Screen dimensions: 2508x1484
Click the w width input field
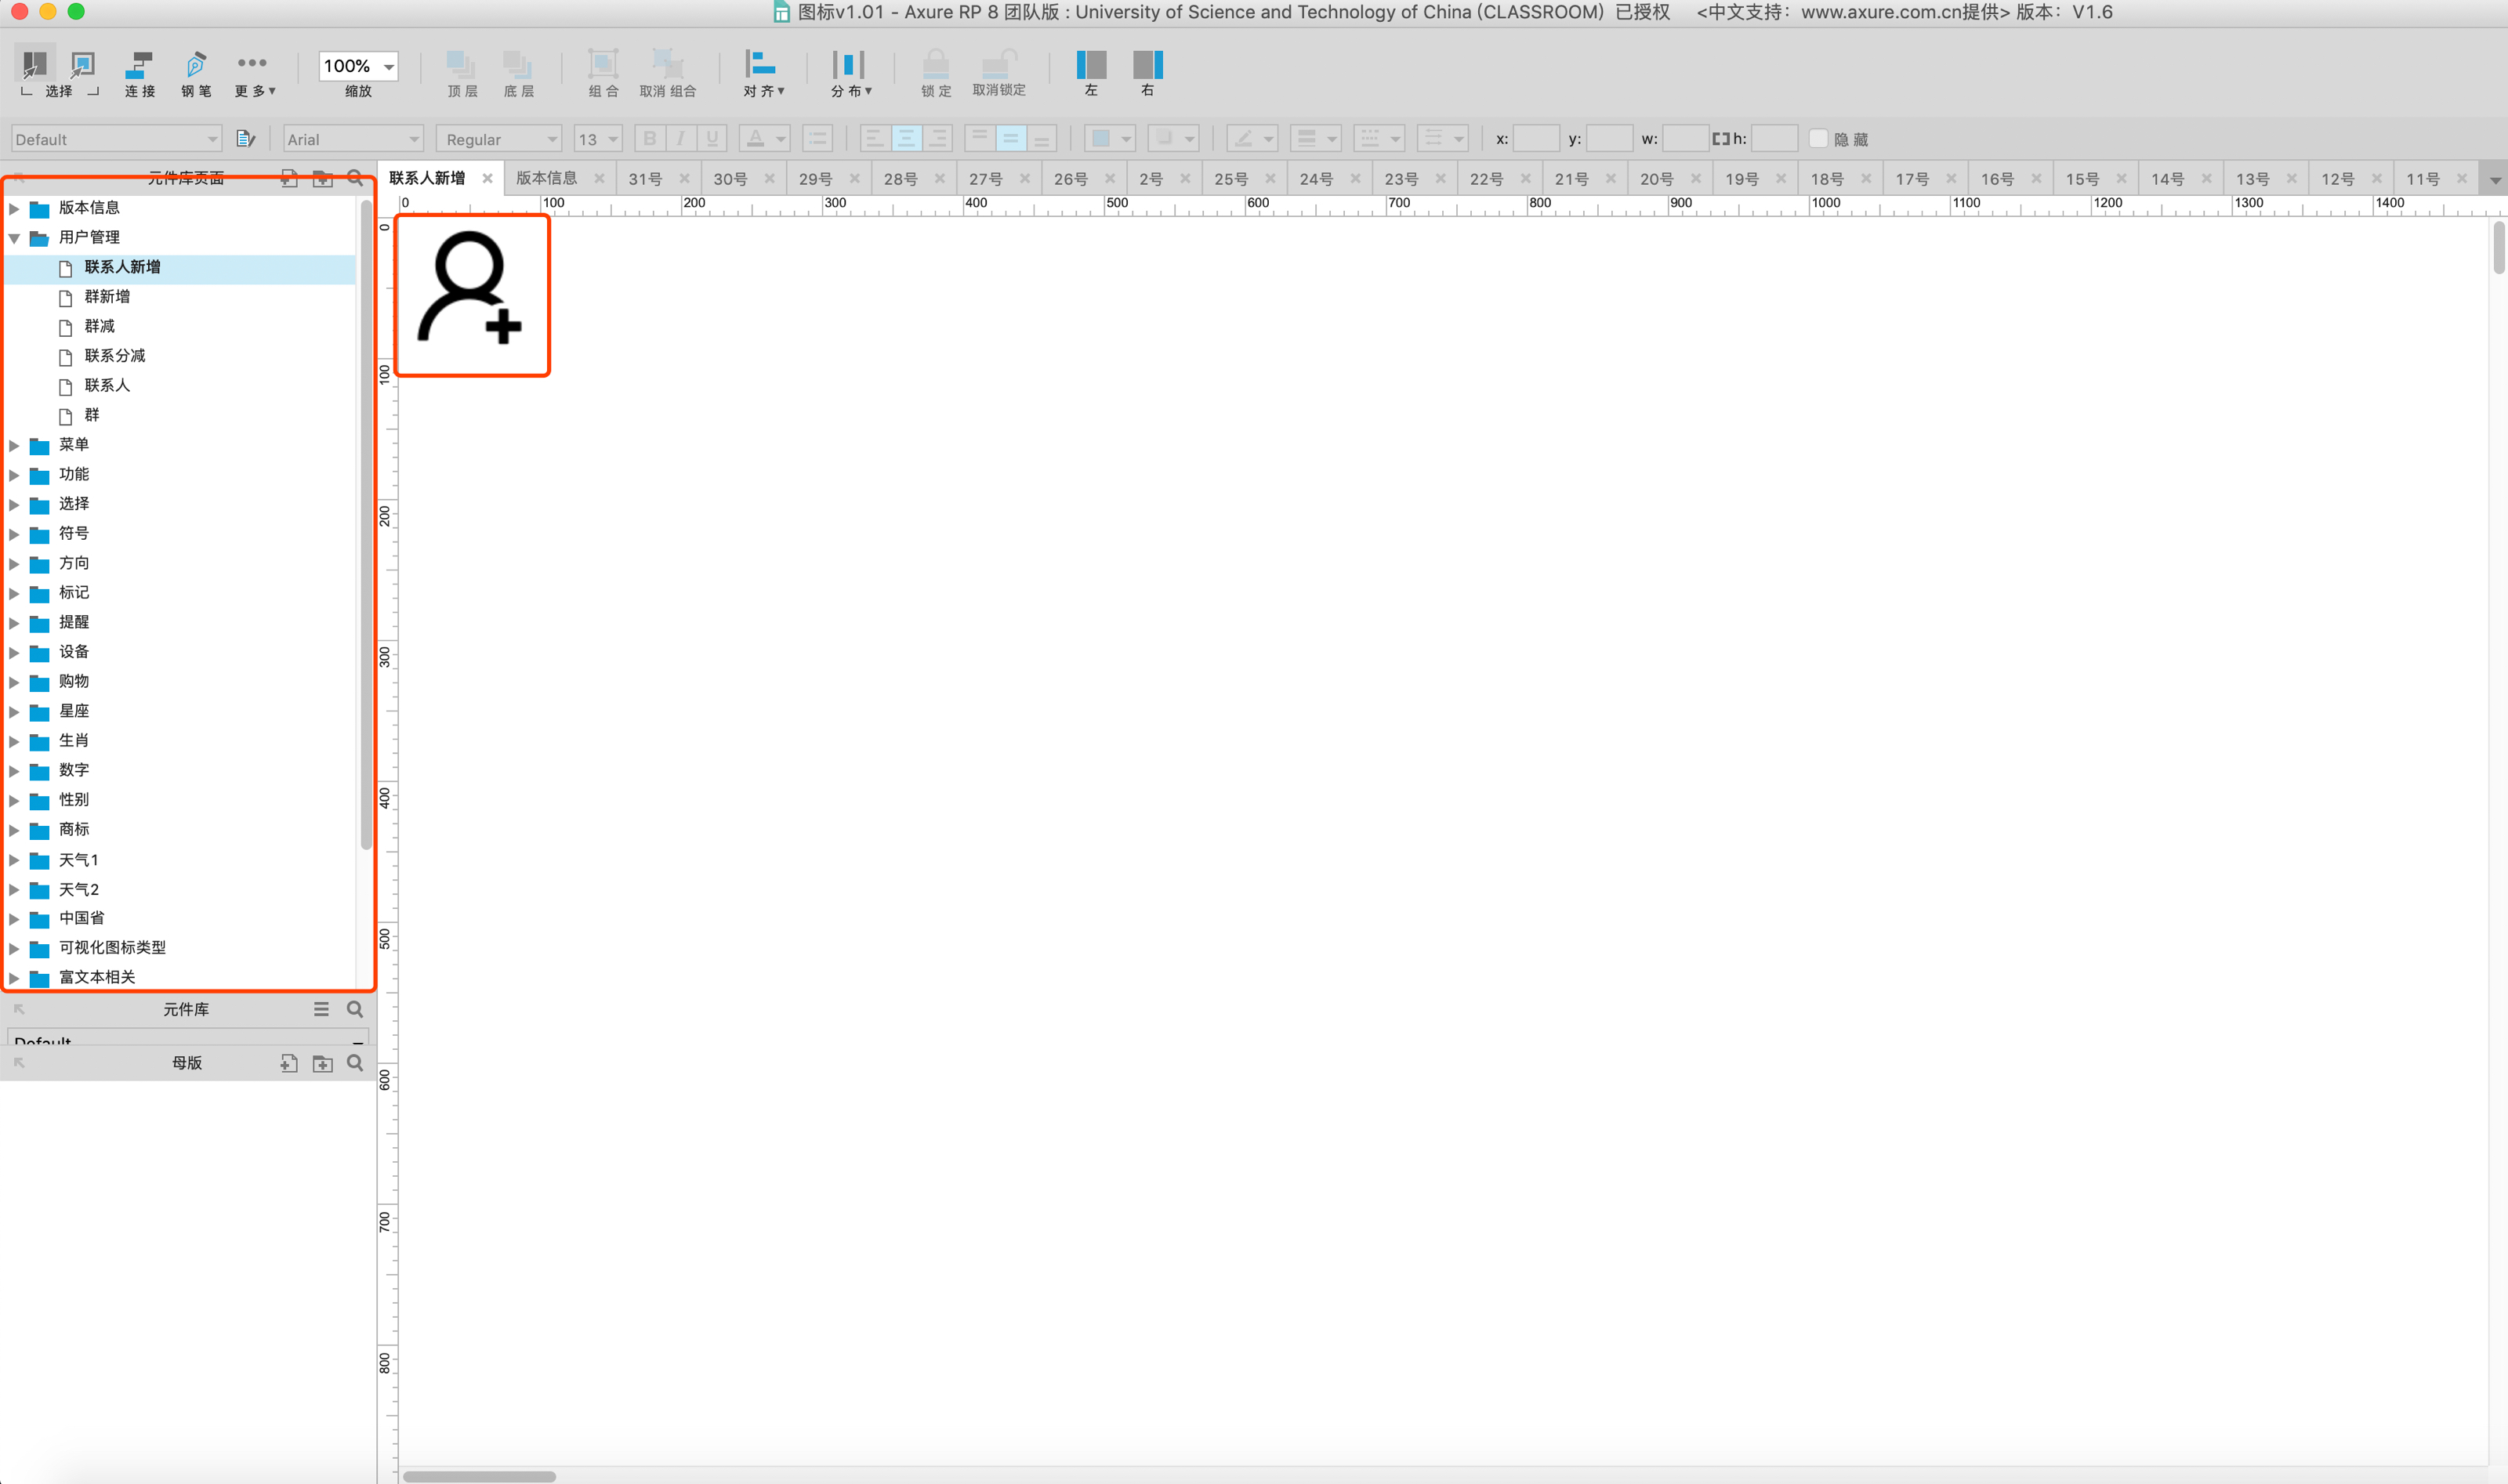pos(1686,139)
